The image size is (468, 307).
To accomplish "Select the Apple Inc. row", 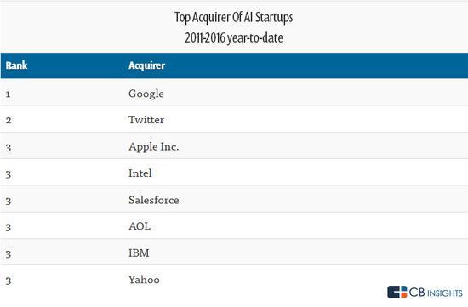I will point(234,146).
